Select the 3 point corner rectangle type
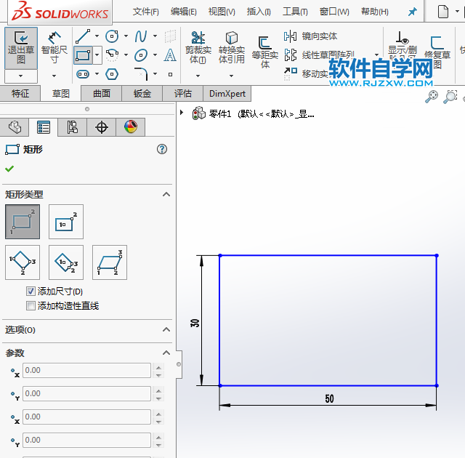 [x=23, y=262]
